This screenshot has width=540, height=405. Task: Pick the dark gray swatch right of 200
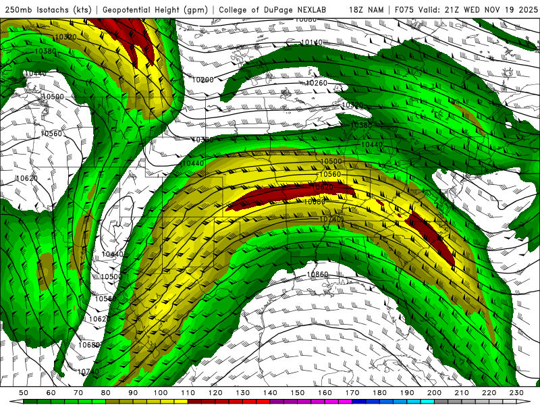(441, 402)
